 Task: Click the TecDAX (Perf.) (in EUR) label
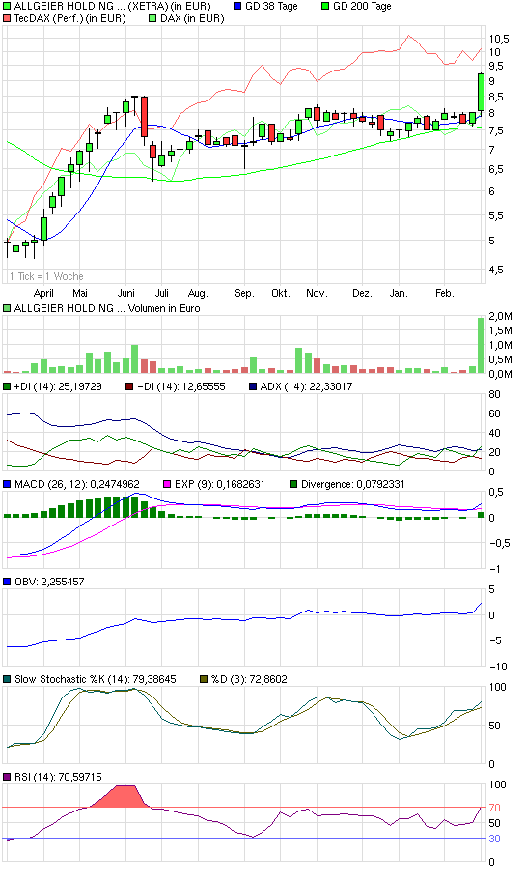pyautogui.click(x=70, y=18)
